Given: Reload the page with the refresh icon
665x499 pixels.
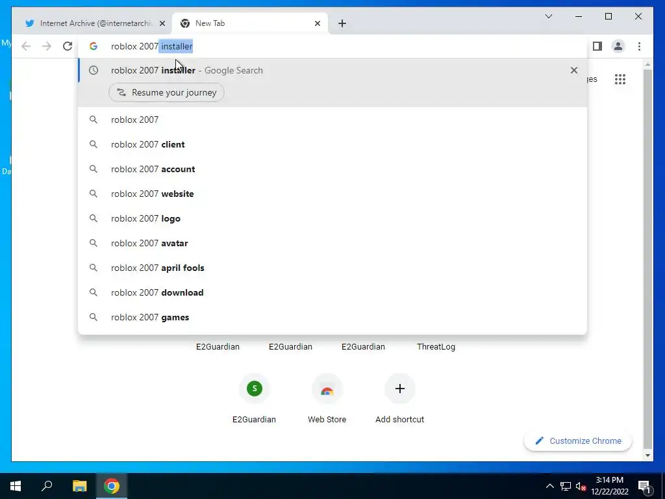Looking at the screenshot, I should (68, 46).
